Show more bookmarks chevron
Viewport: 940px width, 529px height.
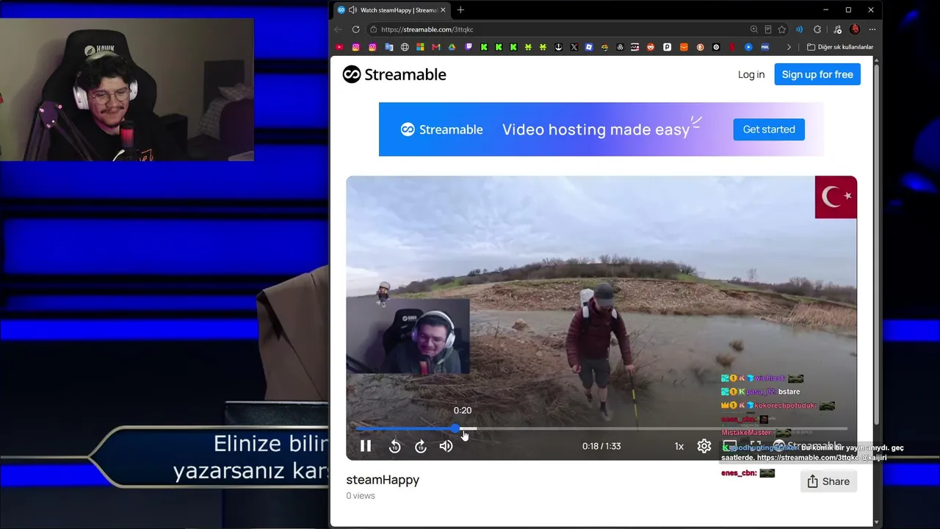(789, 47)
